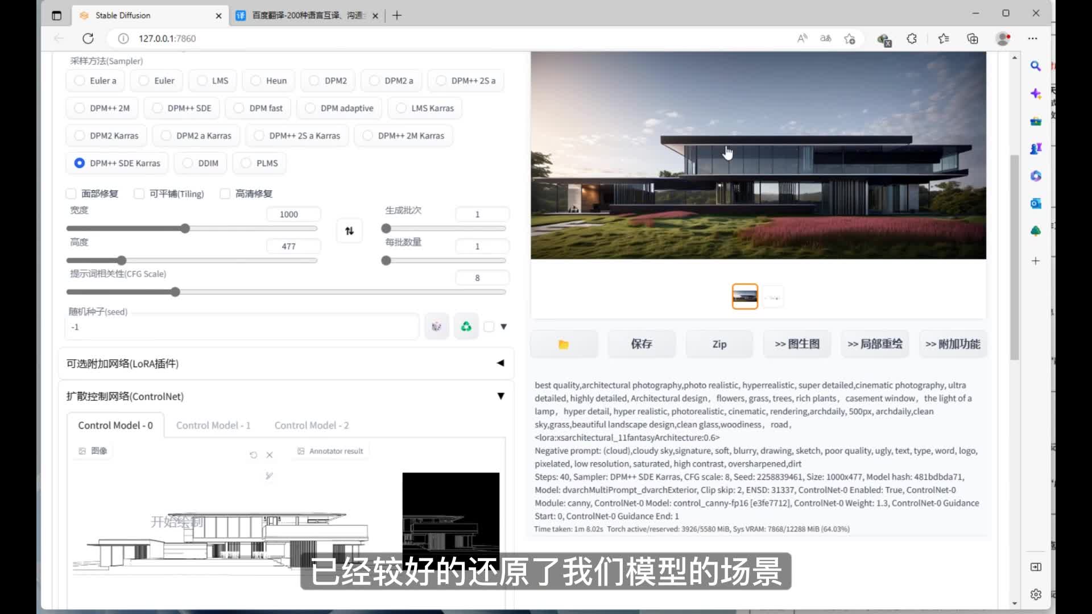
Task: Click the 保存 button
Action: (642, 344)
